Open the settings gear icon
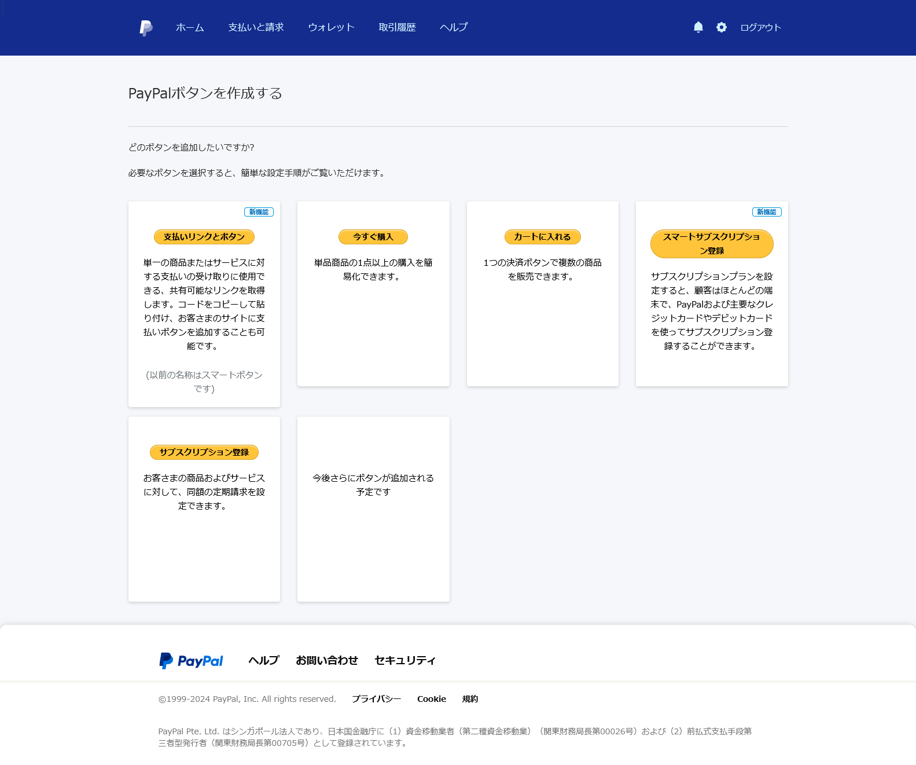 point(722,27)
